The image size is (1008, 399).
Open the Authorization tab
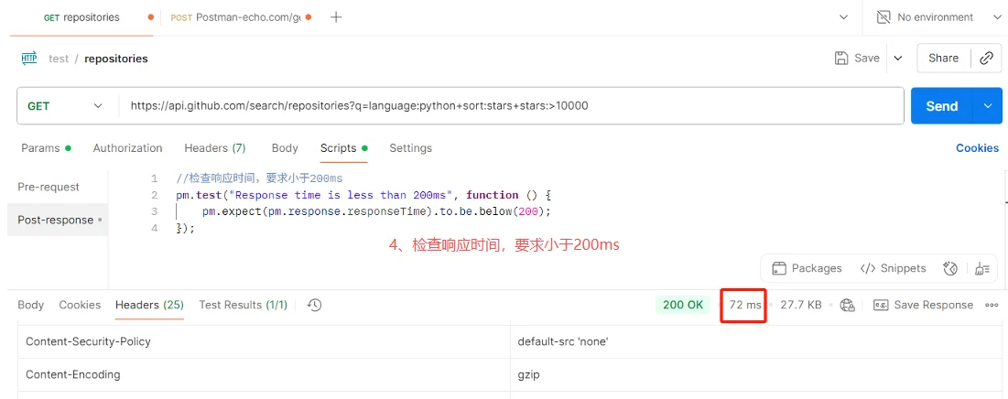point(128,147)
